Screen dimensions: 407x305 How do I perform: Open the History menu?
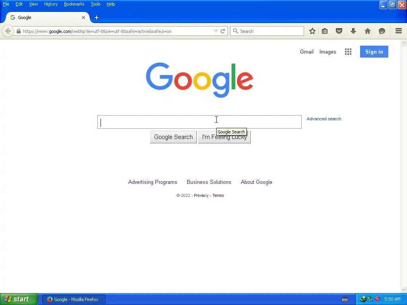pos(51,4)
